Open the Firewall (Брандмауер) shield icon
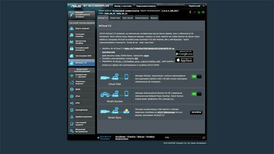The image size is (274, 154). [72, 110]
